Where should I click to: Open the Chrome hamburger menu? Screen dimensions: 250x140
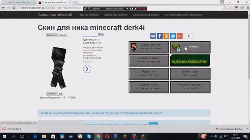click(x=248, y=8)
